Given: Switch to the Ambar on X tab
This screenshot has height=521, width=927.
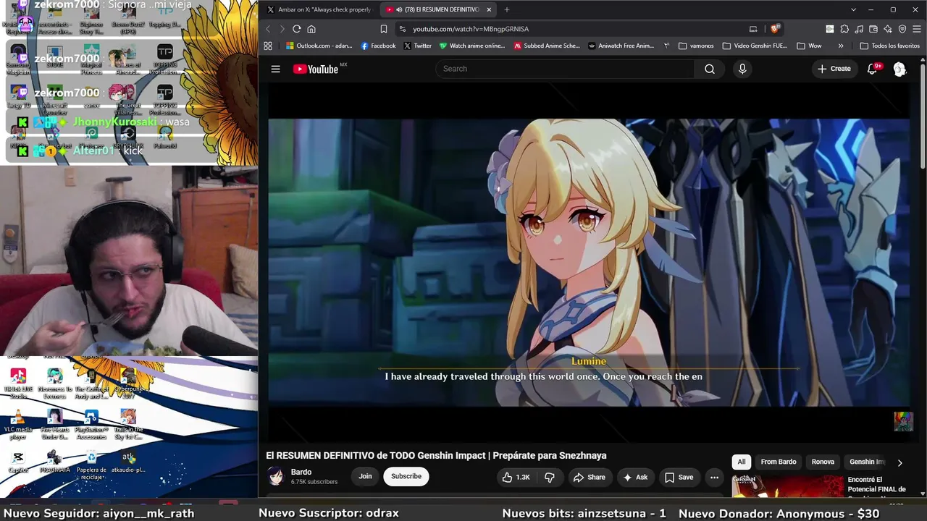Looking at the screenshot, I should (319, 9).
